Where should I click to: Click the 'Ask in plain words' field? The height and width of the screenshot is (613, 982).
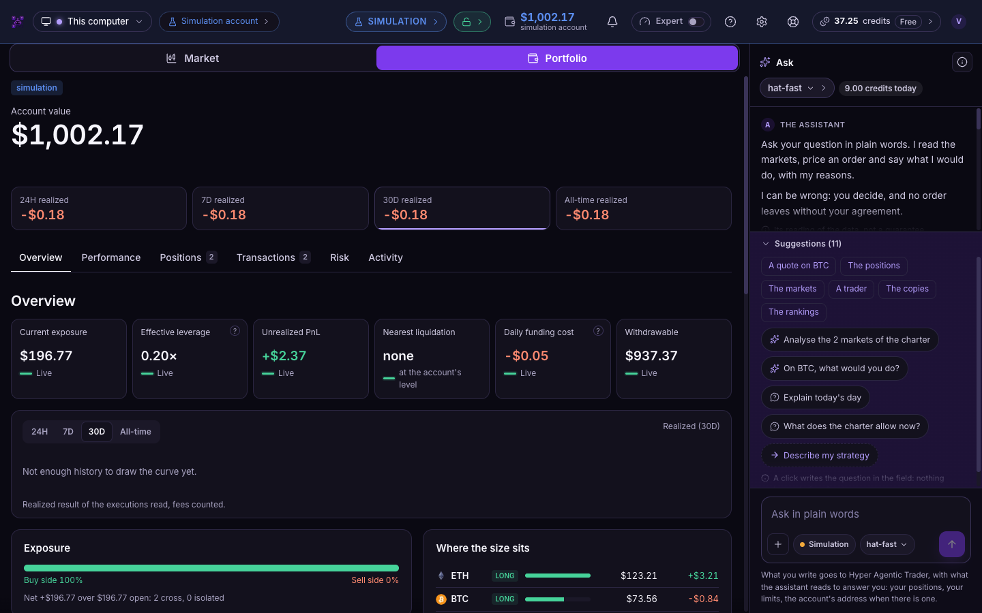click(x=866, y=514)
